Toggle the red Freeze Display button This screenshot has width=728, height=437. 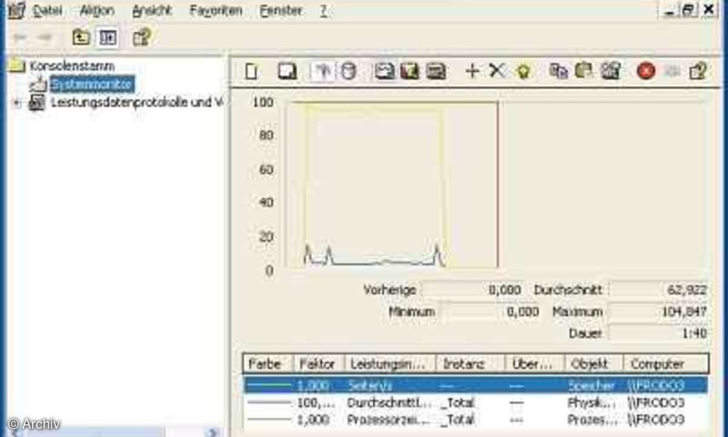[645, 72]
